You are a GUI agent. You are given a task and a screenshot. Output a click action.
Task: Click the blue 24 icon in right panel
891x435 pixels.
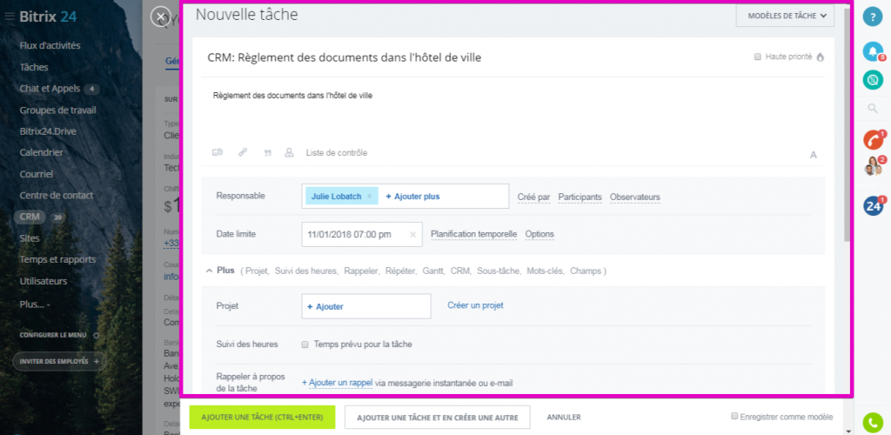[x=874, y=206]
